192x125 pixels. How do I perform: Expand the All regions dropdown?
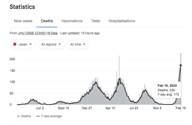[51, 44]
